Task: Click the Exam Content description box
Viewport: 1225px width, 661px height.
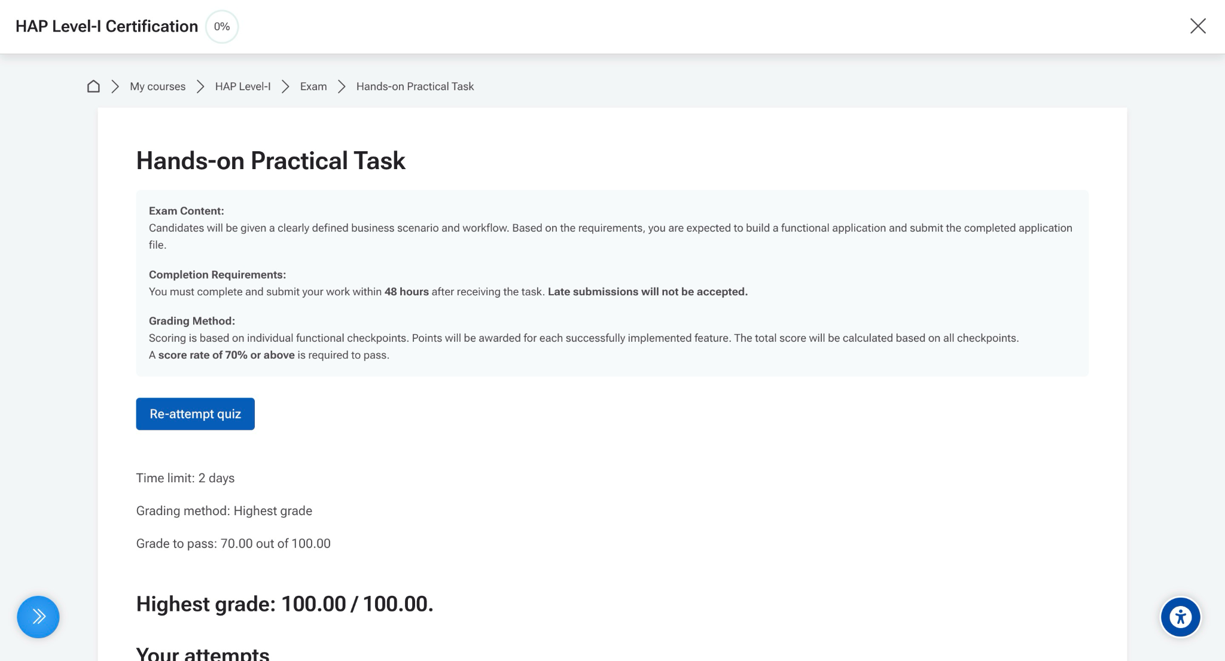Action: pos(612,283)
